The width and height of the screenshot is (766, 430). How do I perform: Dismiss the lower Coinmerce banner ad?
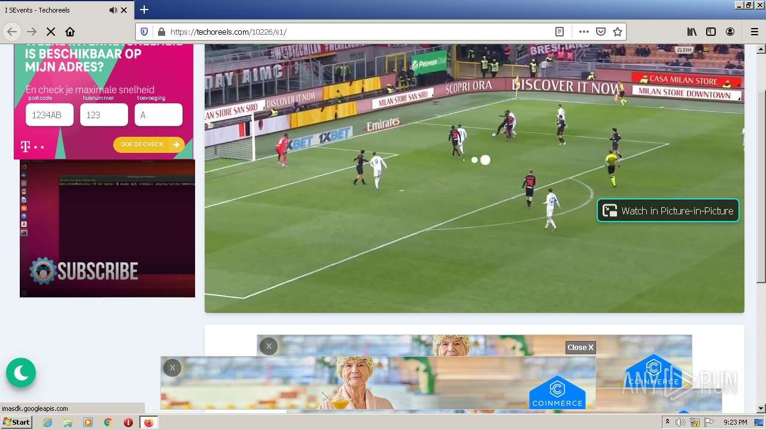172,367
